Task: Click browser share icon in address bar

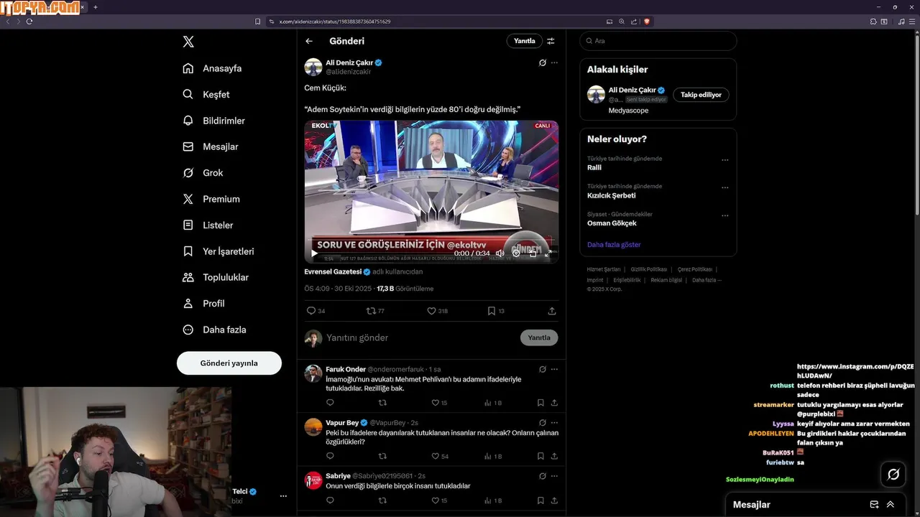Action: [633, 22]
